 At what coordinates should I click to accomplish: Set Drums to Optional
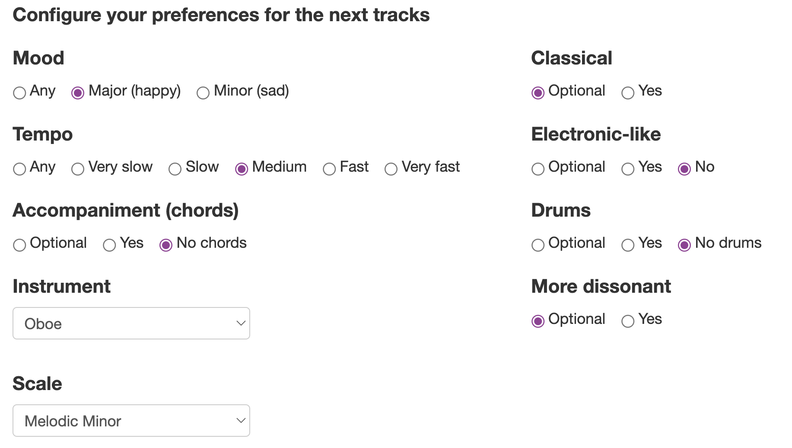pyautogui.click(x=538, y=245)
